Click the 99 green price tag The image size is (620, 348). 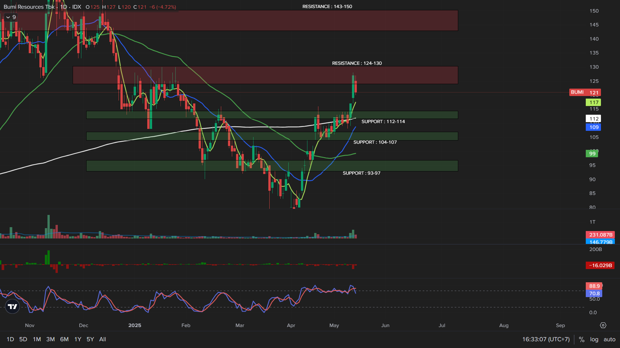coord(592,154)
